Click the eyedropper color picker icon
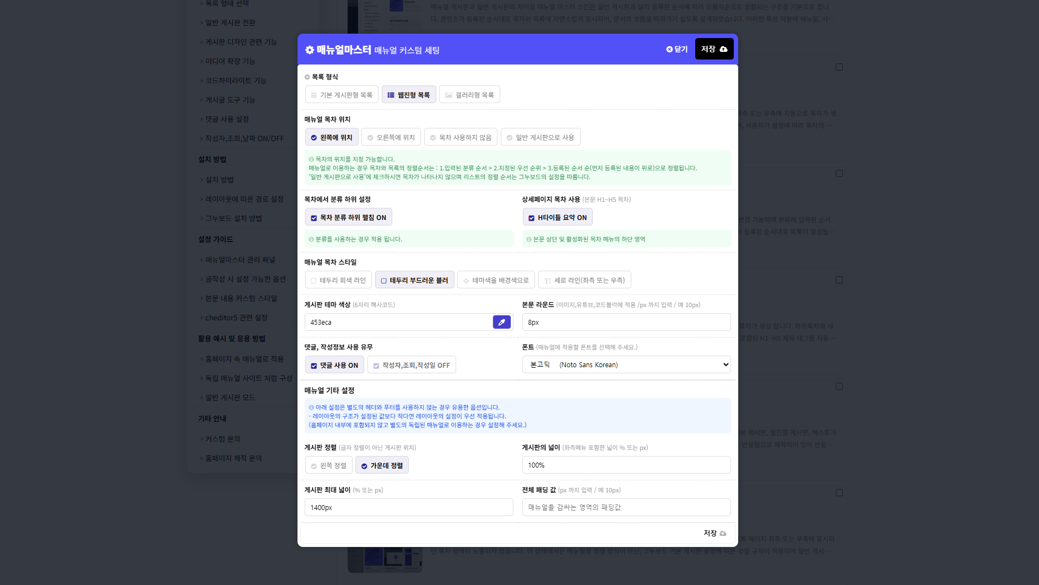Screen dimensions: 1039x585 tap(501, 323)
